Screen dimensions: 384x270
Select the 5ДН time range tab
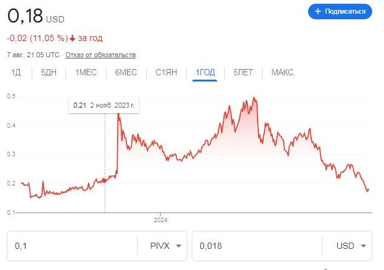tap(49, 73)
